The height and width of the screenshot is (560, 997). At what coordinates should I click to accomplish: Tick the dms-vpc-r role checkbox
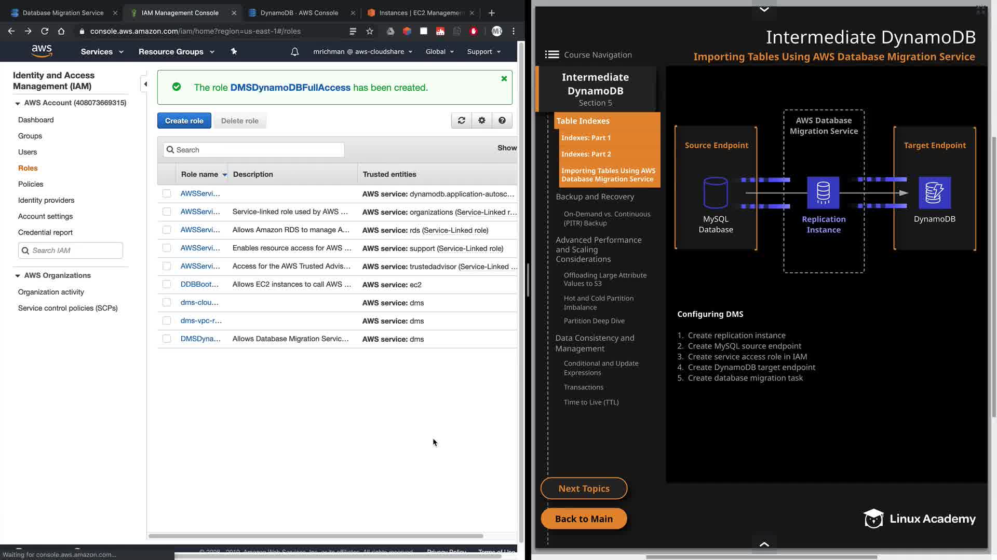(167, 320)
